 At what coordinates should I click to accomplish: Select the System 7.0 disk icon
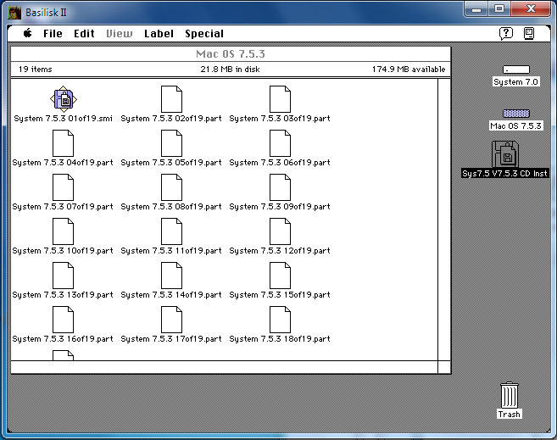[515, 70]
